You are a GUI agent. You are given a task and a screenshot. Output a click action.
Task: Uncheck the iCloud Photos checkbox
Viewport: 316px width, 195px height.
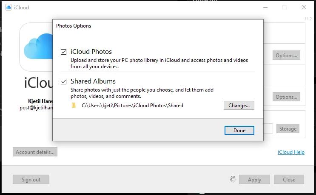(63, 52)
